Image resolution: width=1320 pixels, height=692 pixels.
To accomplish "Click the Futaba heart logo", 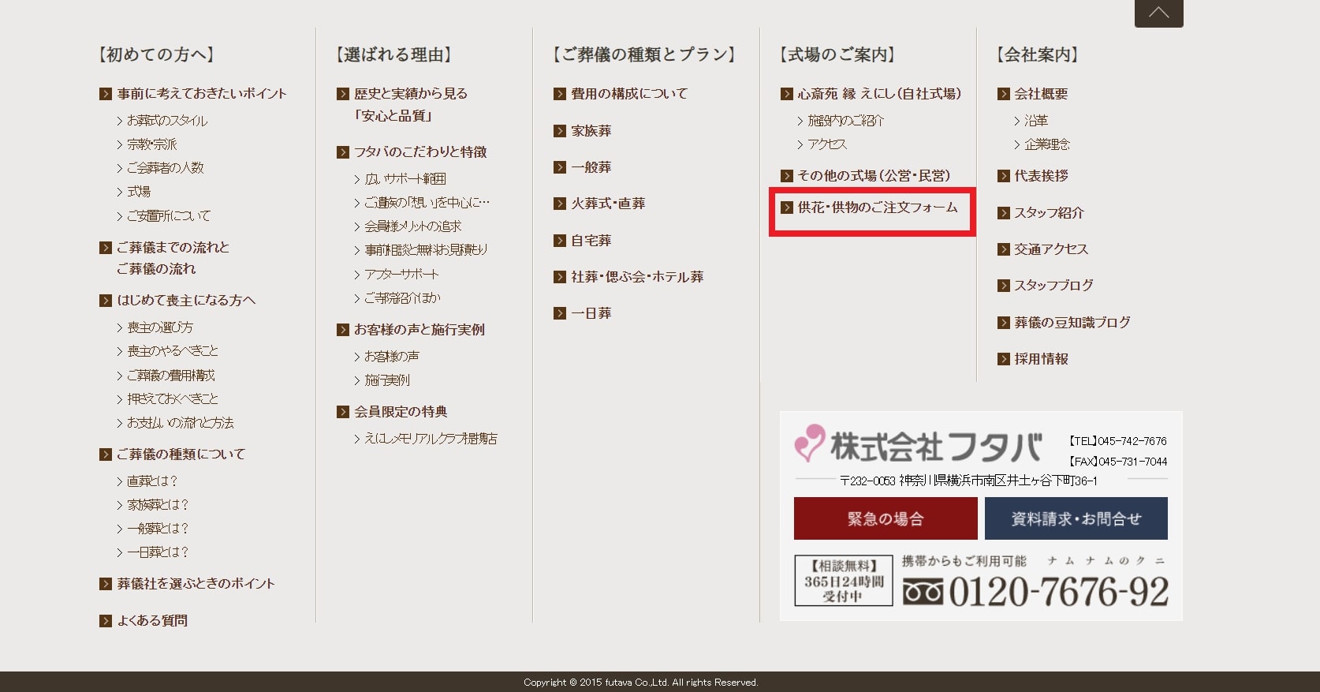I will [x=810, y=443].
